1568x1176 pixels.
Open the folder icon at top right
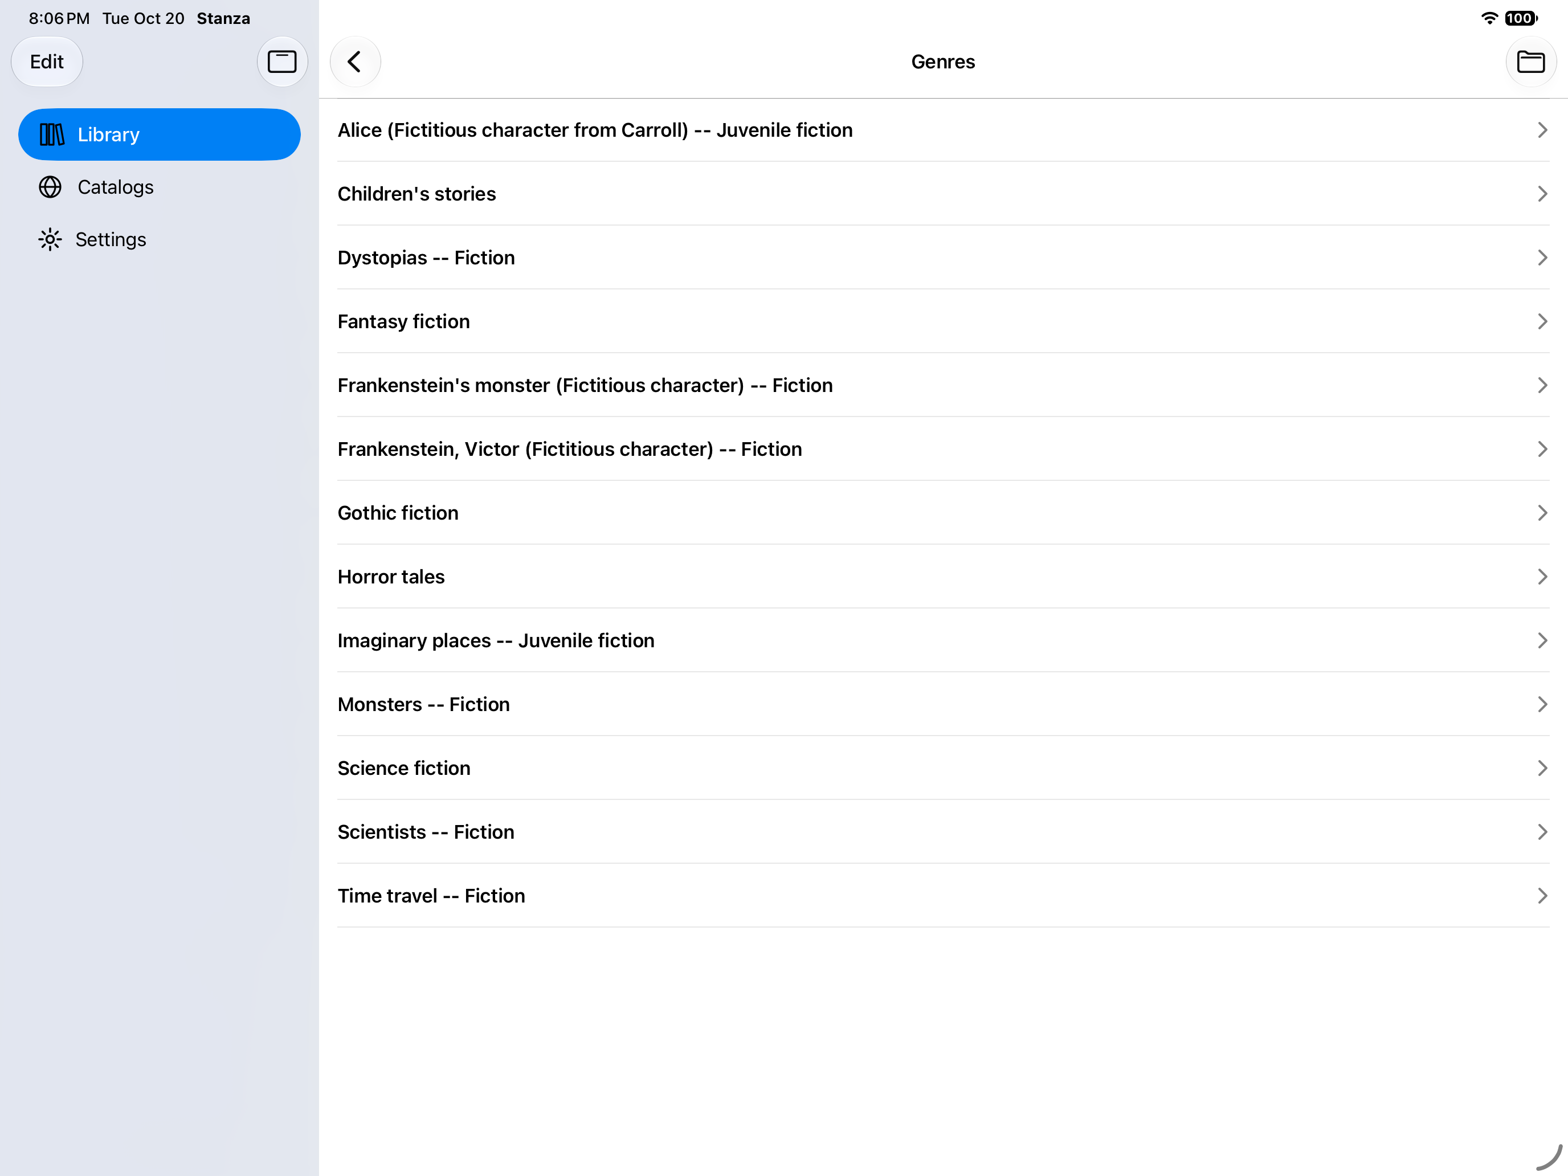click(1530, 62)
